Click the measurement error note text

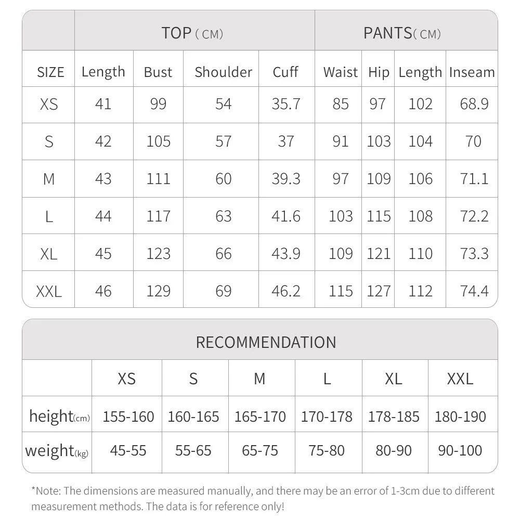tap(263, 498)
